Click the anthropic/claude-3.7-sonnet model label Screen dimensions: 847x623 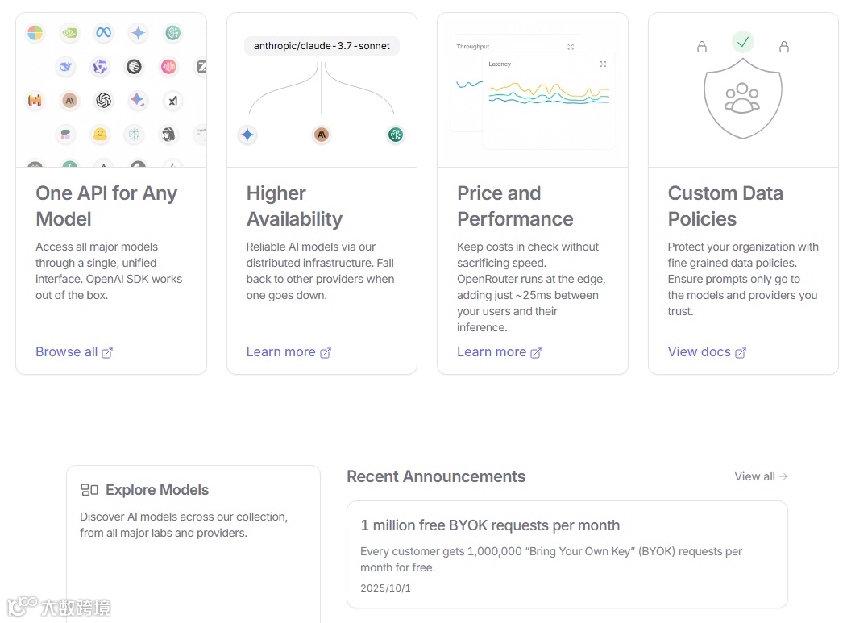coord(322,46)
